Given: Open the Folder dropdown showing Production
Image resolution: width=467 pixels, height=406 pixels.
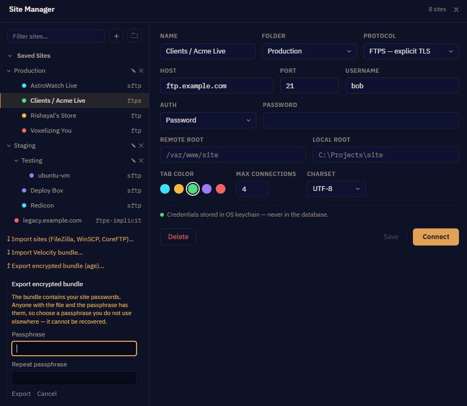Looking at the screenshot, I should click(x=309, y=51).
